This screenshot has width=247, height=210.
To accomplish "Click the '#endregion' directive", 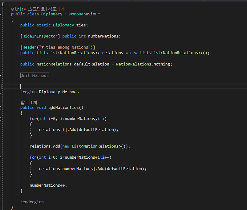I will click(32, 202).
